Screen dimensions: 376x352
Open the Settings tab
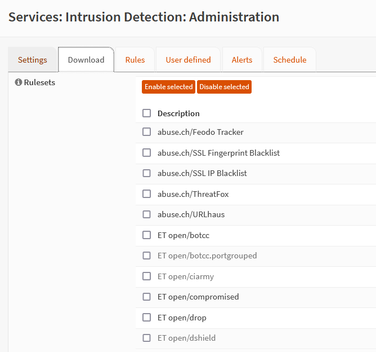[x=33, y=60]
